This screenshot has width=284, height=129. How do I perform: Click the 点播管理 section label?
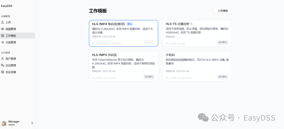point(6,16)
